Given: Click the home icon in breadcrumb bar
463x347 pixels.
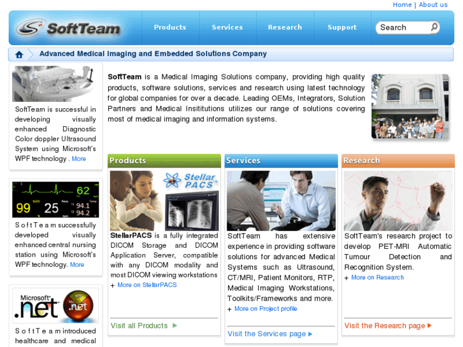Looking at the screenshot, I should tap(19, 54).
